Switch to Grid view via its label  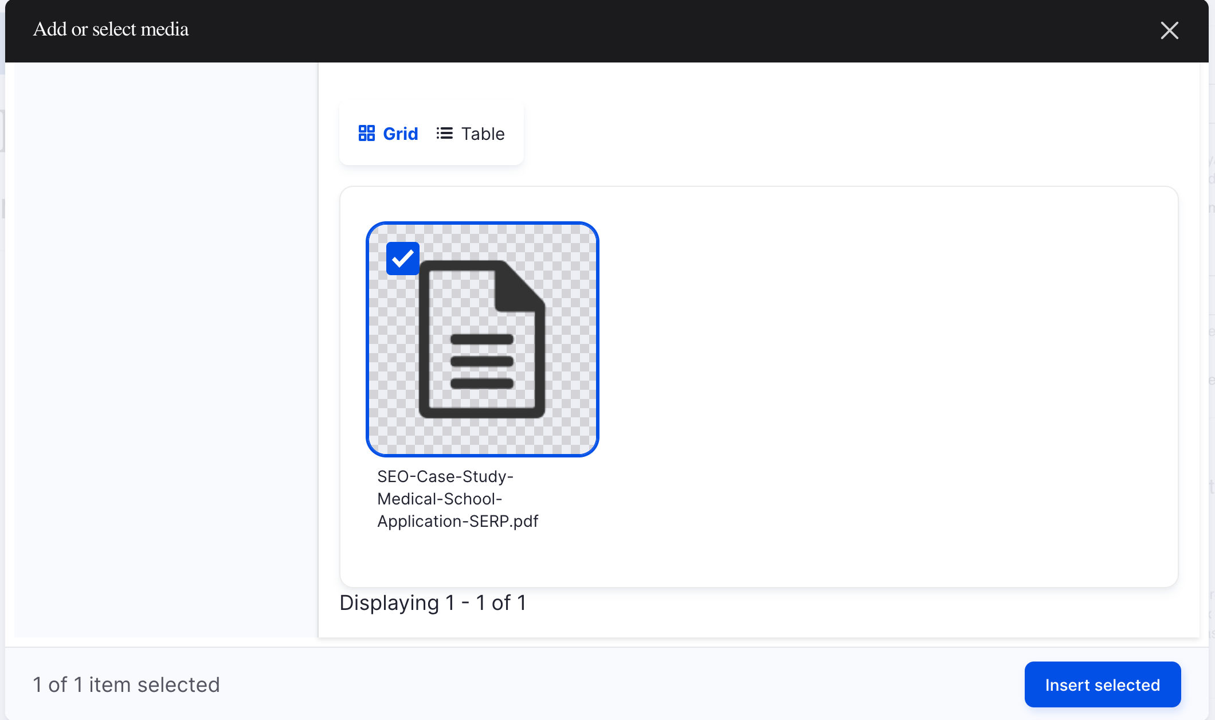pyautogui.click(x=400, y=134)
